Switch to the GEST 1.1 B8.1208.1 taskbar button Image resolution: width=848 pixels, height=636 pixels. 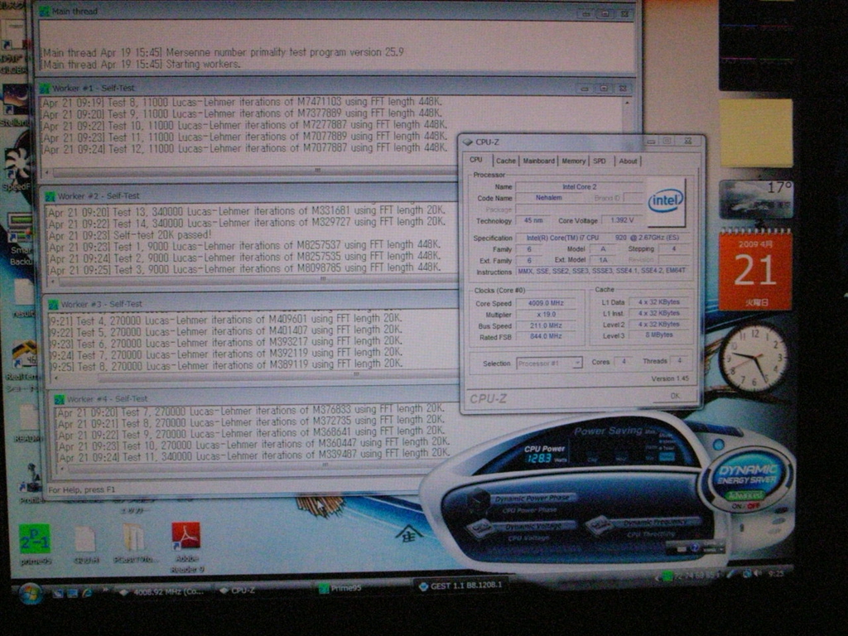[x=461, y=585]
